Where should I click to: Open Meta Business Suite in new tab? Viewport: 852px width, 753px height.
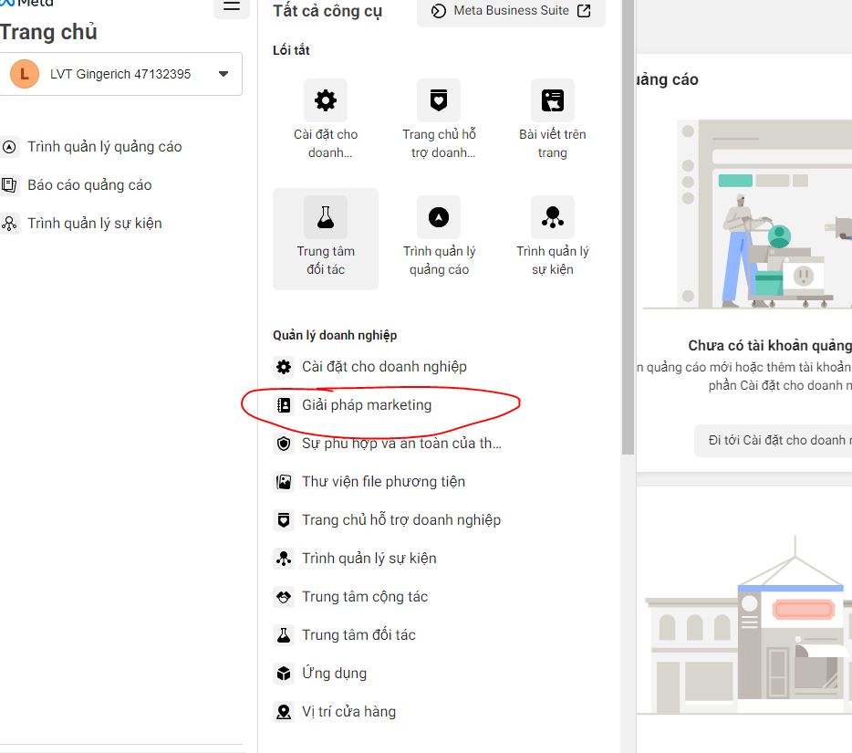511,11
